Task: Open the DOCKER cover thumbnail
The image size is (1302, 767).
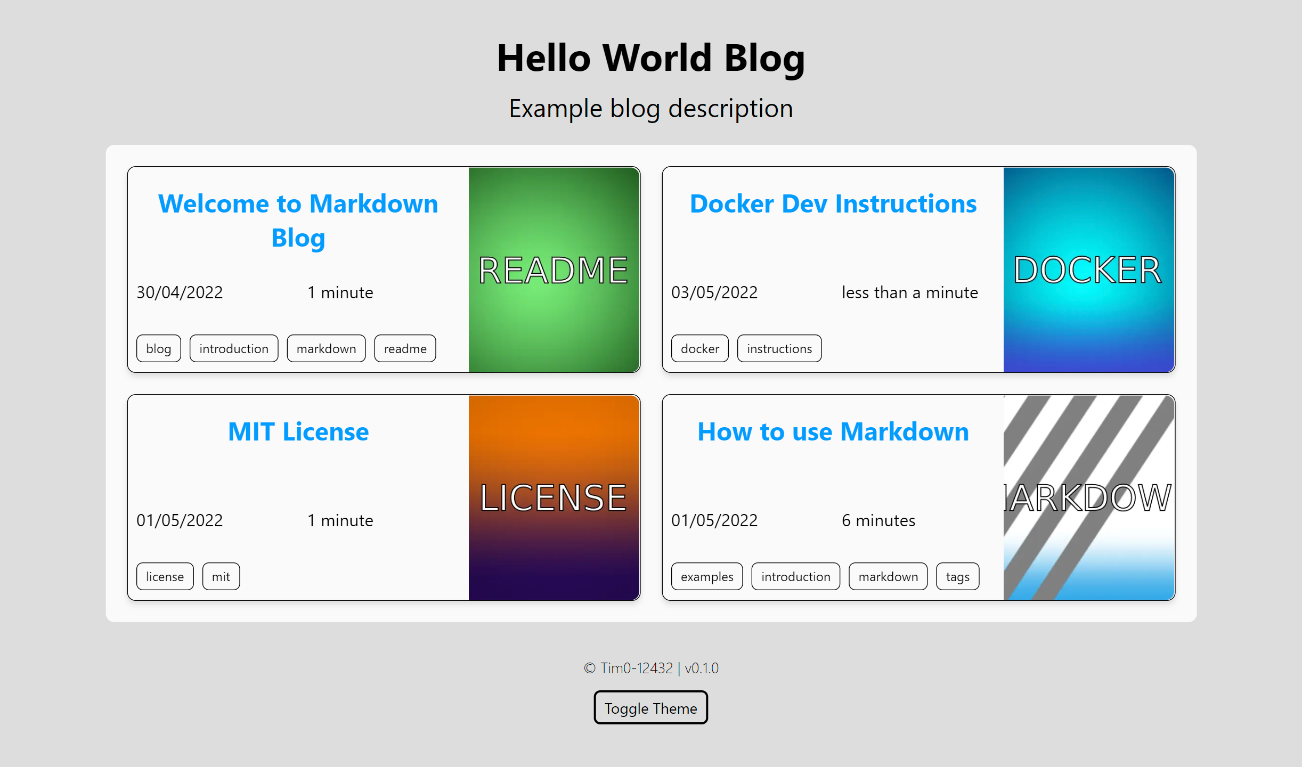Action: (x=1088, y=270)
